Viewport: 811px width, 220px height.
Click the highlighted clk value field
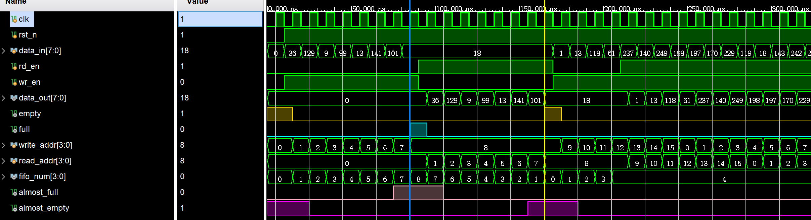tap(220, 19)
